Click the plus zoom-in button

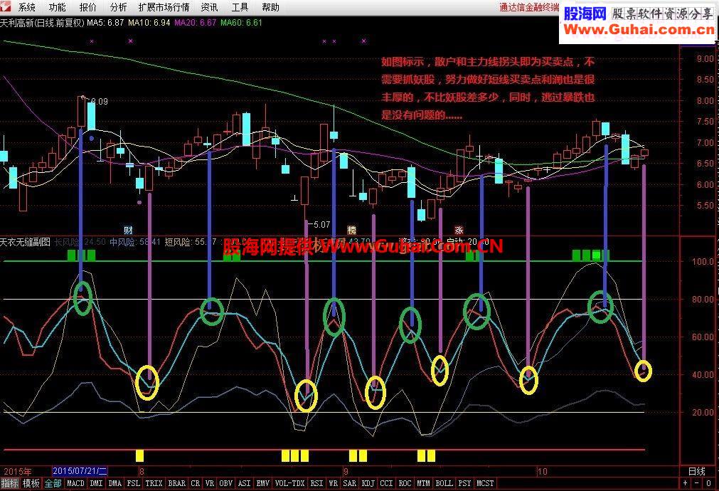(685, 483)
